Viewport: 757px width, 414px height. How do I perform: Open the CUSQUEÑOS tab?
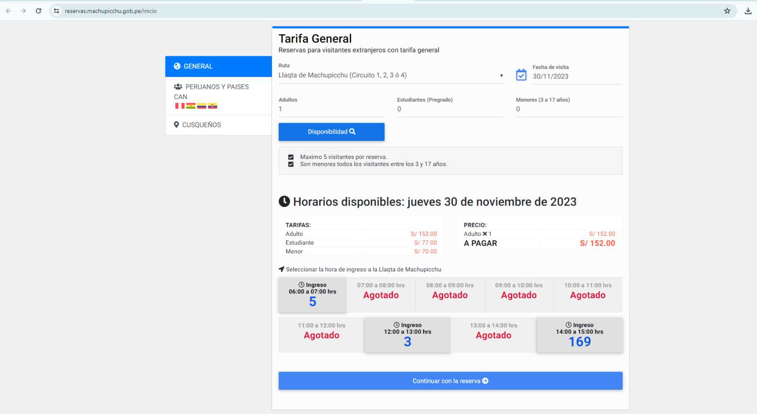click(219, 125)
